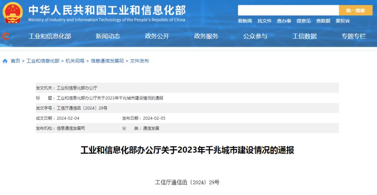Click the 分类 value 通信发展

tap(151, 128)
